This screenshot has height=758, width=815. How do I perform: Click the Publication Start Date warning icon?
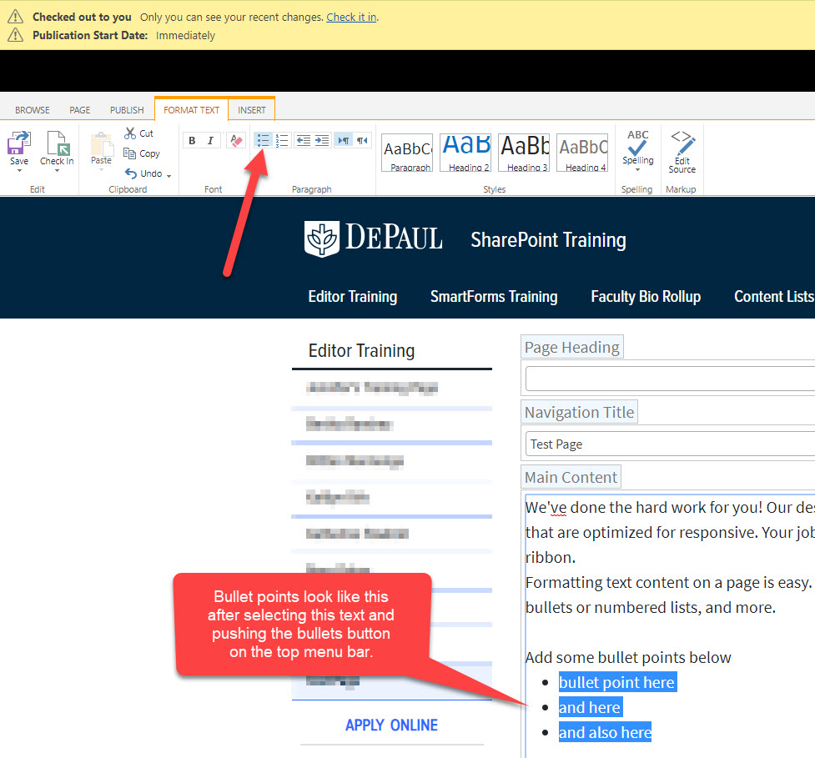16,35
